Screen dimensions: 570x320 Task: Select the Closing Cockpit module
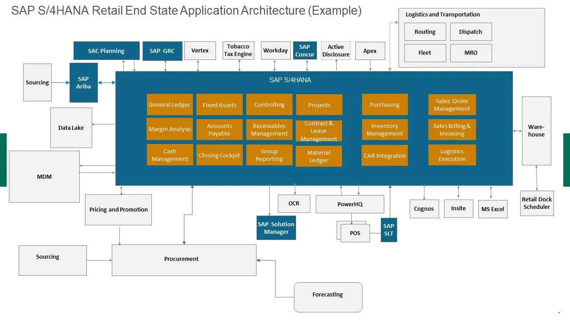pos(219,155)
